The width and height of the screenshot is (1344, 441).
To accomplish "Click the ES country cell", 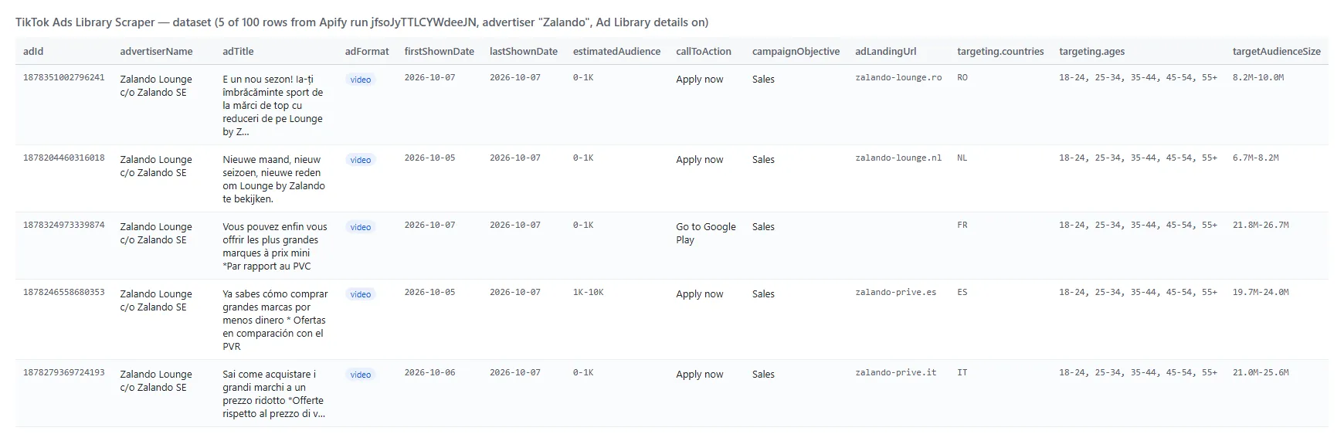I will [962, 293].
